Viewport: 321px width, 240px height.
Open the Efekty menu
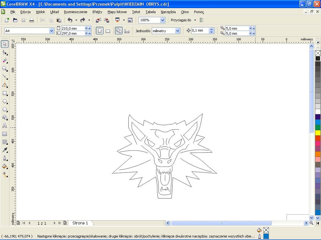pos(97,12)
